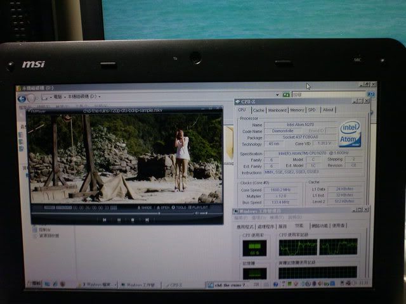Click the video title bar filename
This screenshot has width=406, height=304.
click(122, 110)
